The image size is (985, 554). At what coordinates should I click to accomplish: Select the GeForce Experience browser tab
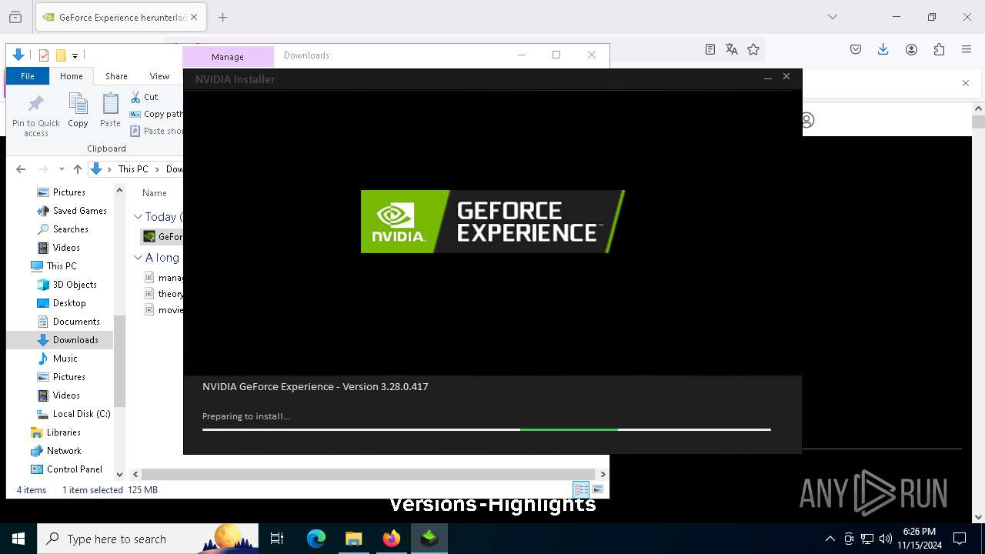(119, 17)
